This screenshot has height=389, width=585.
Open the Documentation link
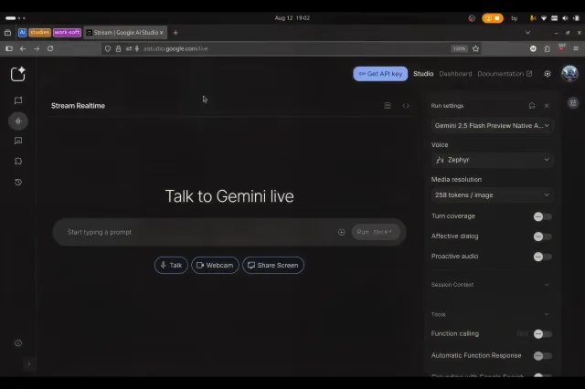[x=505, y=74]
